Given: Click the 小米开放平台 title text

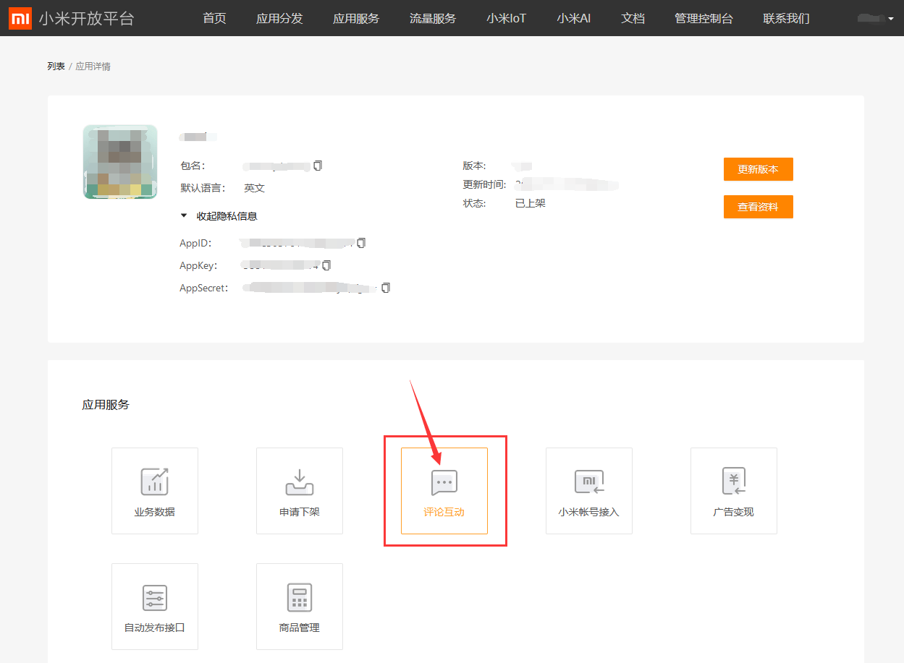Looking at the screenshot, I should coord(87,19).
